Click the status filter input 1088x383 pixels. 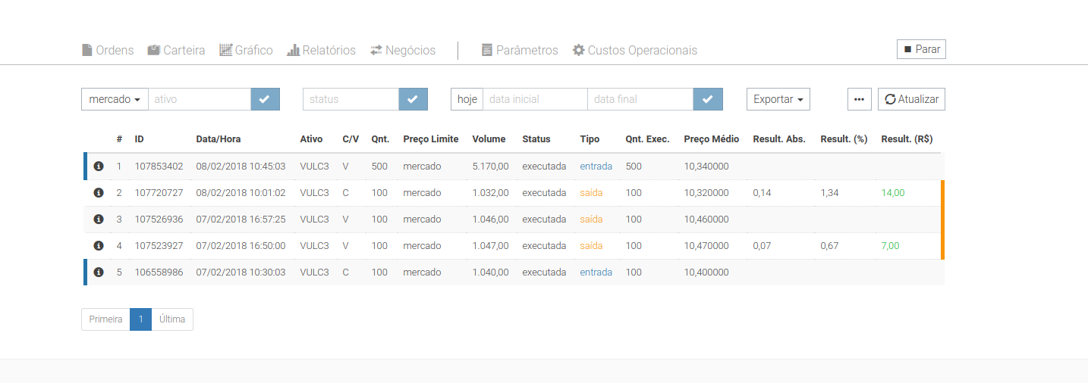click(351, 99)
